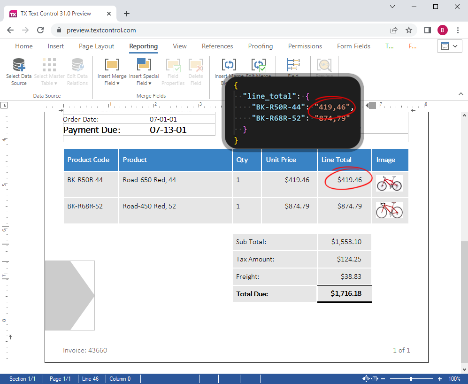Click the fit page width icon in status bar
Image resolution: width=468 pixels, height=384 pixels.
[374, 379]
